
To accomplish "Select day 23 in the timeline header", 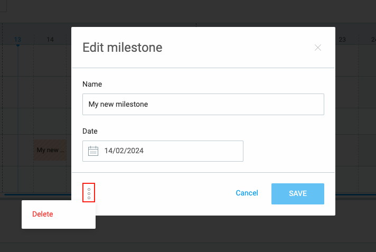I will 342,39.
